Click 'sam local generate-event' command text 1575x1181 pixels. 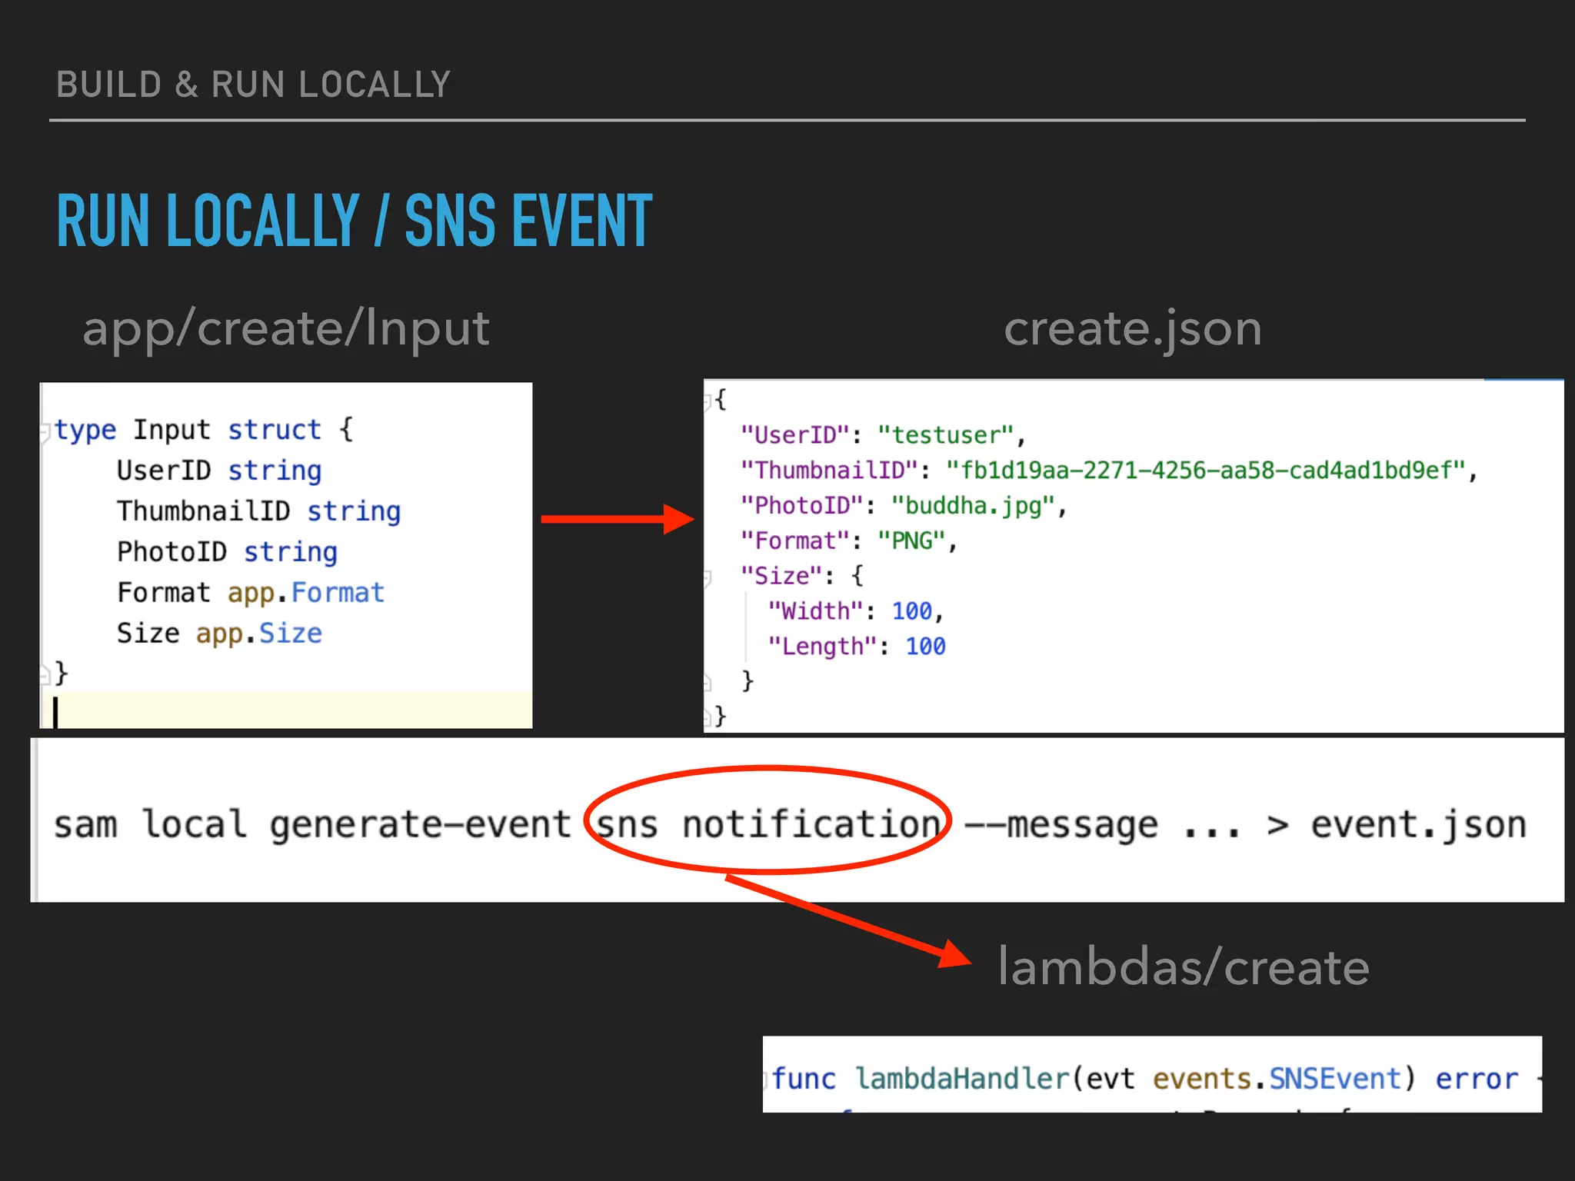click(x=312, y=824)
